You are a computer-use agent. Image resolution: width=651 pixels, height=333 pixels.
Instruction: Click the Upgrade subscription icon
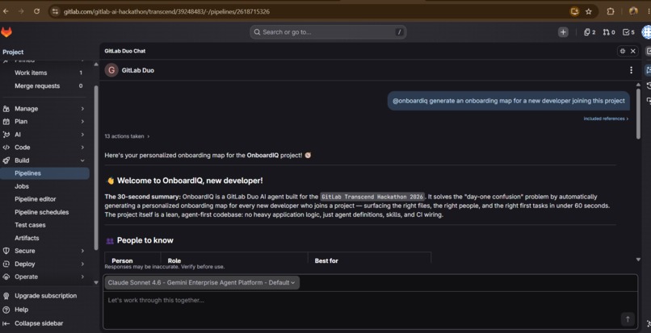tap(6, 296)
